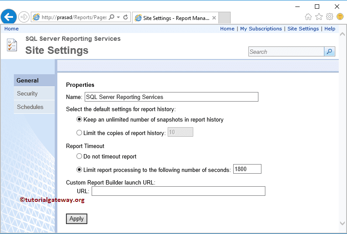Click the scrollbar down arrow

click(x=342, y=224)
